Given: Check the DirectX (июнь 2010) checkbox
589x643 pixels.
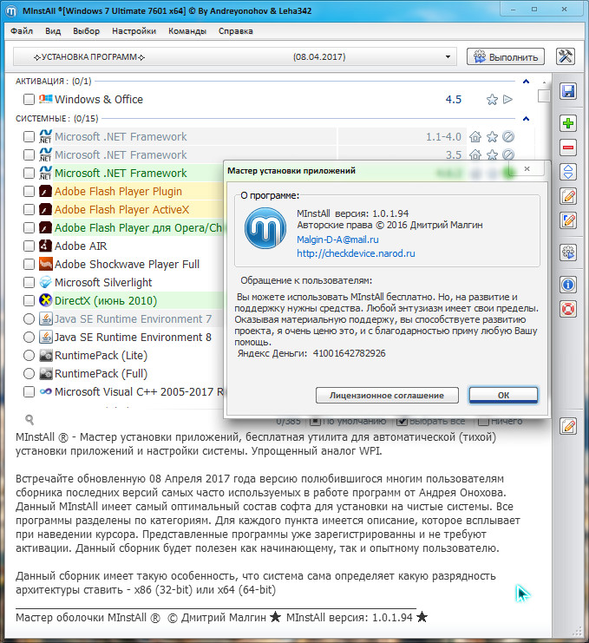Looking at the screenshot, I should click(29, 300).
